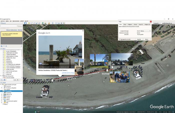Click the view in Google Maps icon
Viewport: 175px width, 113px height.
(64, 23)
